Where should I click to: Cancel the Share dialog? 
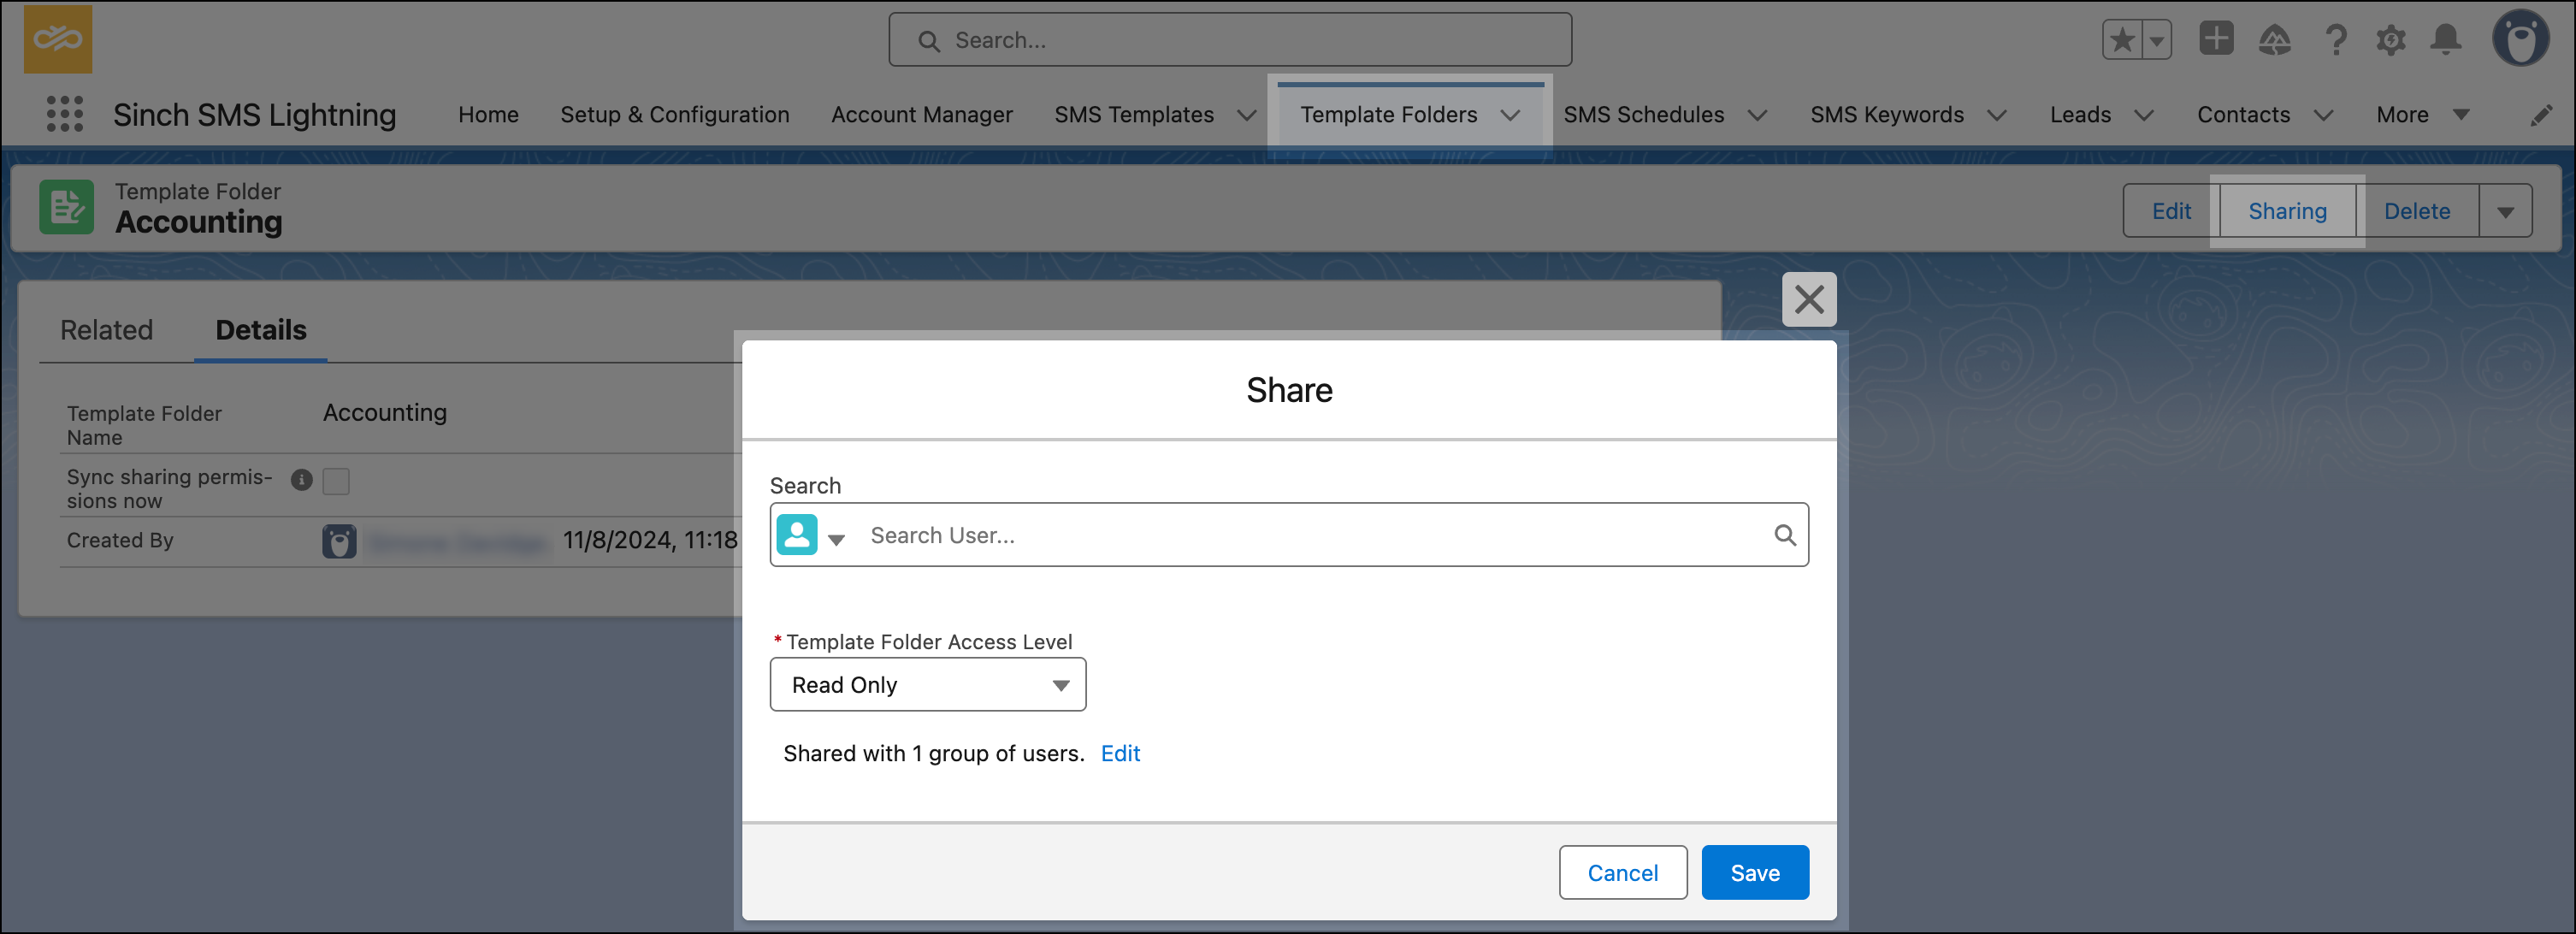pyautogui.click(x=1623, y=873)
